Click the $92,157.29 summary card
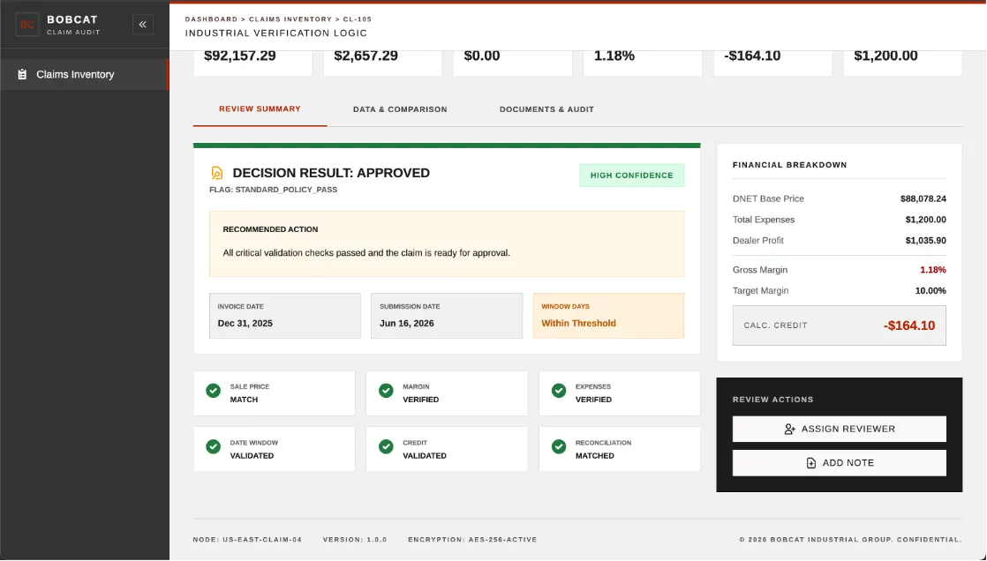 (x=252, y=63)
